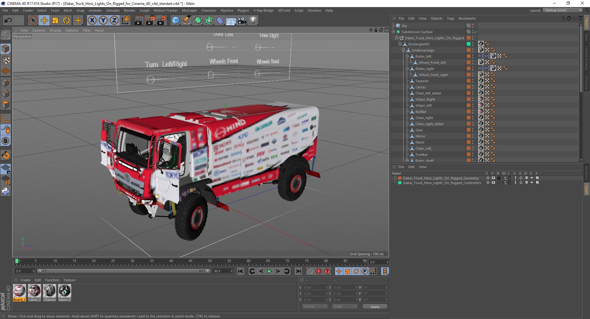
Task: Toggle Controllers layer solo dot
Action: (x=488, y=183)
